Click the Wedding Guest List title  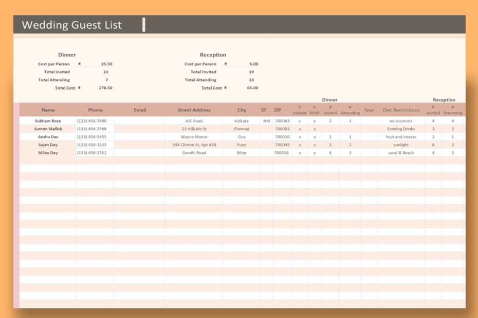coord(70,25)
